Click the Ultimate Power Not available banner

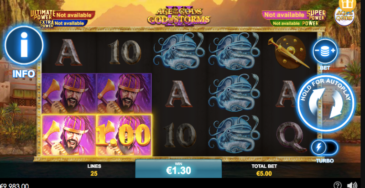(x=73, y=15)
